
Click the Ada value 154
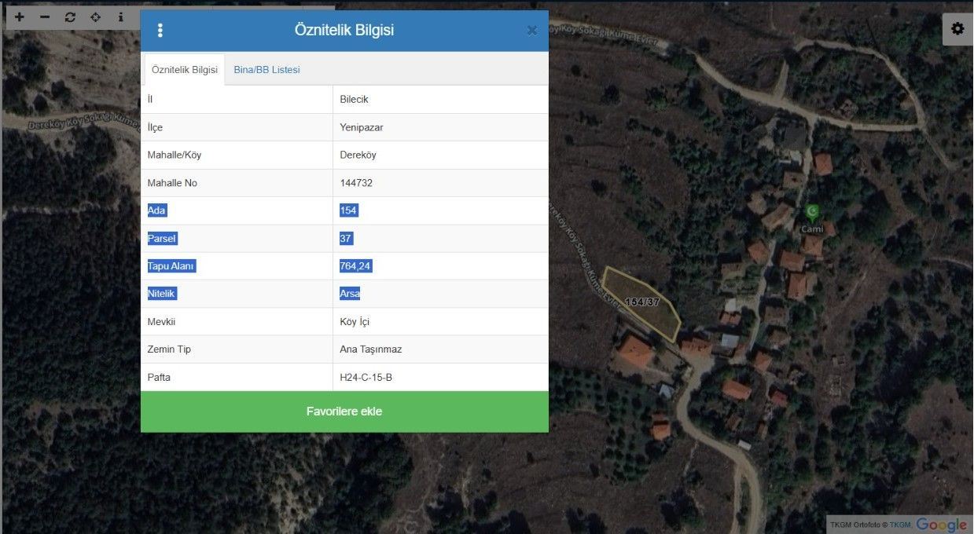348,210
